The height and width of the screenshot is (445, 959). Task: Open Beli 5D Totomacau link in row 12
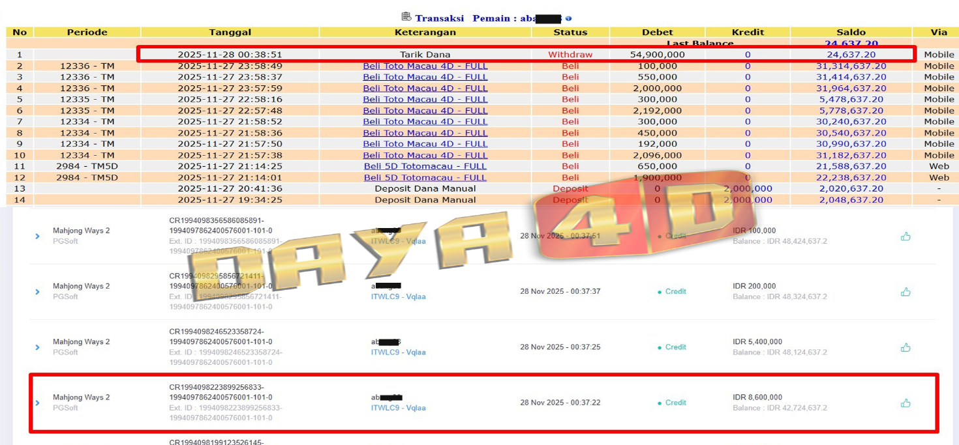click(425, 177)
